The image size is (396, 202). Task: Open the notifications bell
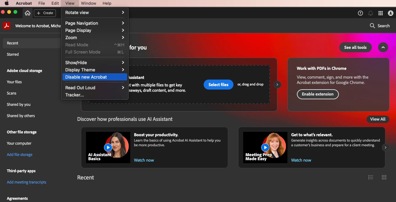[371, 13]
